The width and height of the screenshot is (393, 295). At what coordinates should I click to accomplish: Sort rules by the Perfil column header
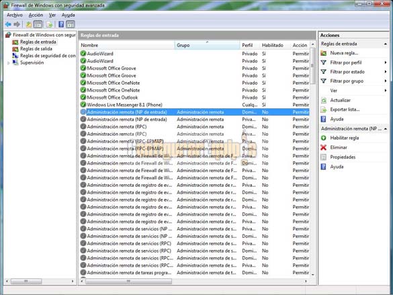pos(250,45)
